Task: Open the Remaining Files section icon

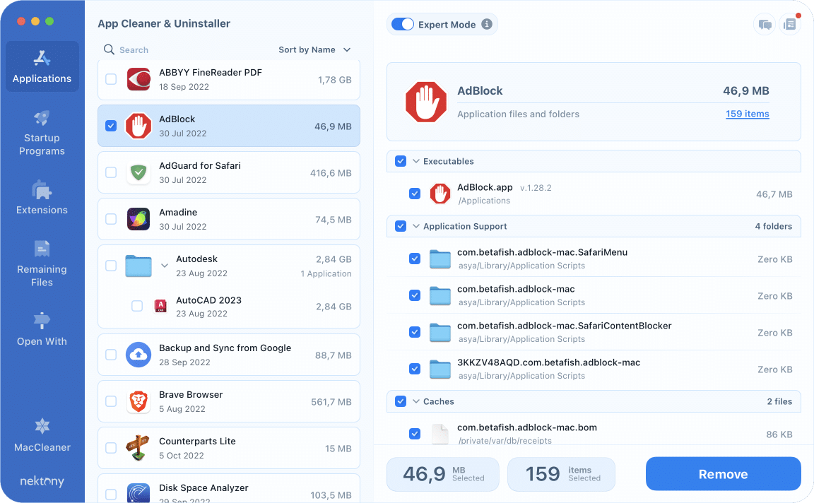Action: click(x=42, y=249)
